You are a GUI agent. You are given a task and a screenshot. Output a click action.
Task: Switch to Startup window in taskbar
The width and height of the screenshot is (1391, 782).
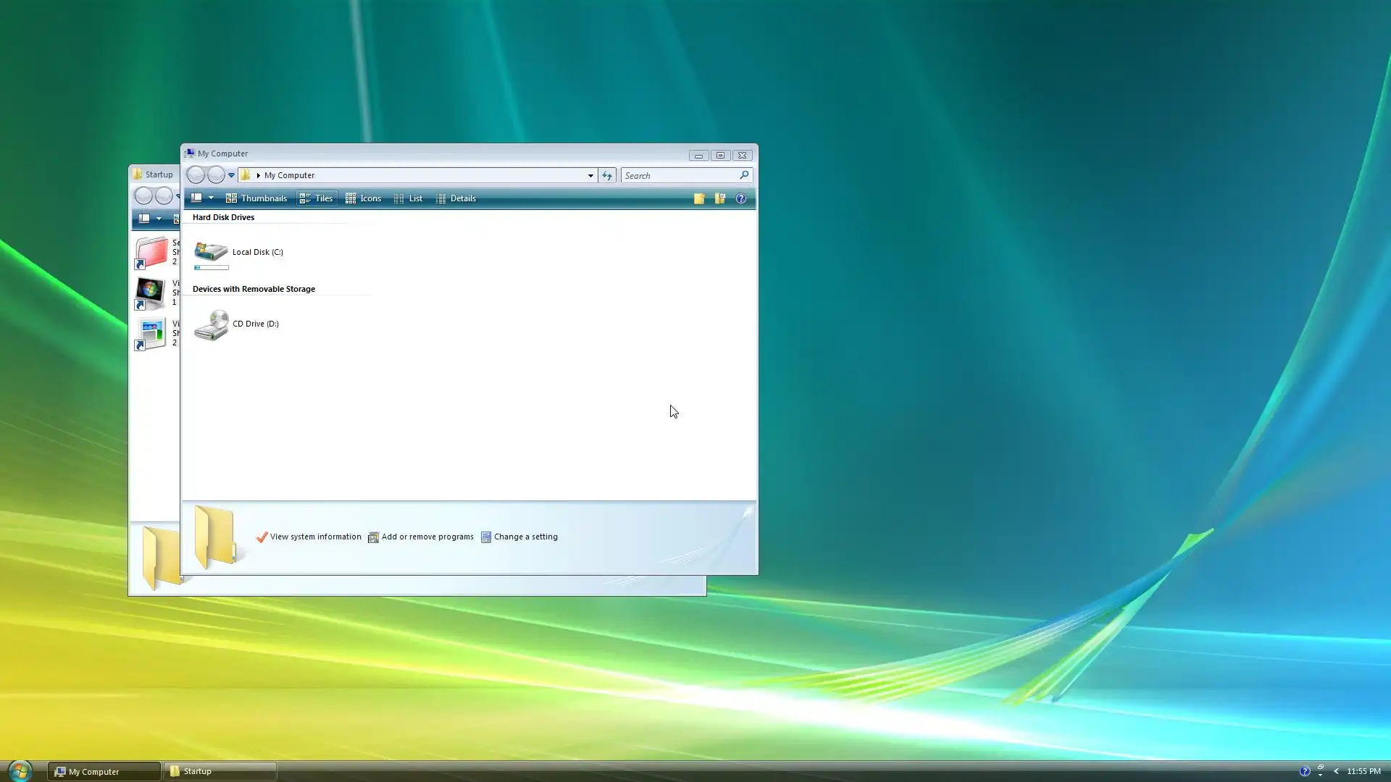220,771
